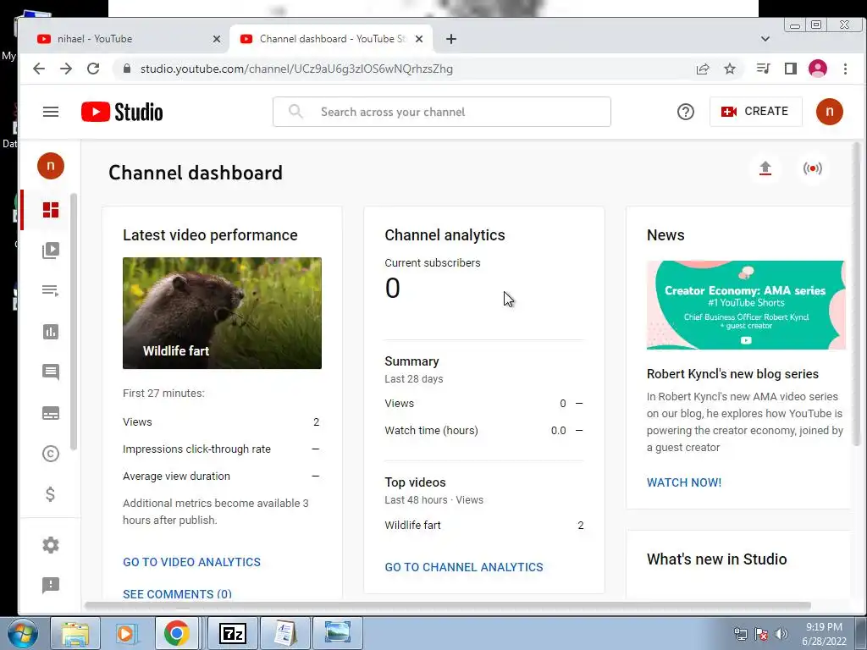
Task: Close the Channel dashboard tab
Action: click(x=419, y=39)
